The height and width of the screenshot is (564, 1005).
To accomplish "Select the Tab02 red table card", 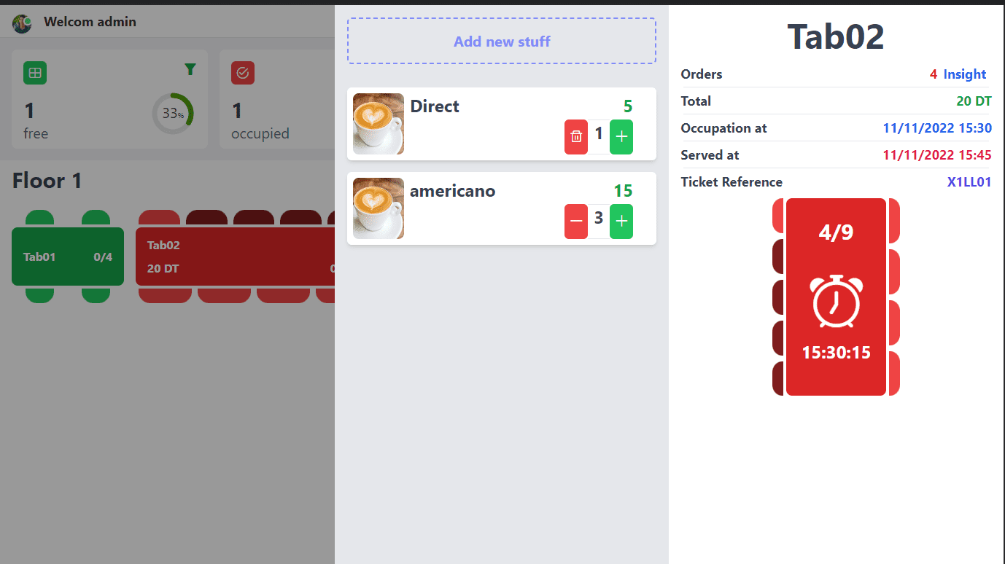I will [x=235, y=256].
